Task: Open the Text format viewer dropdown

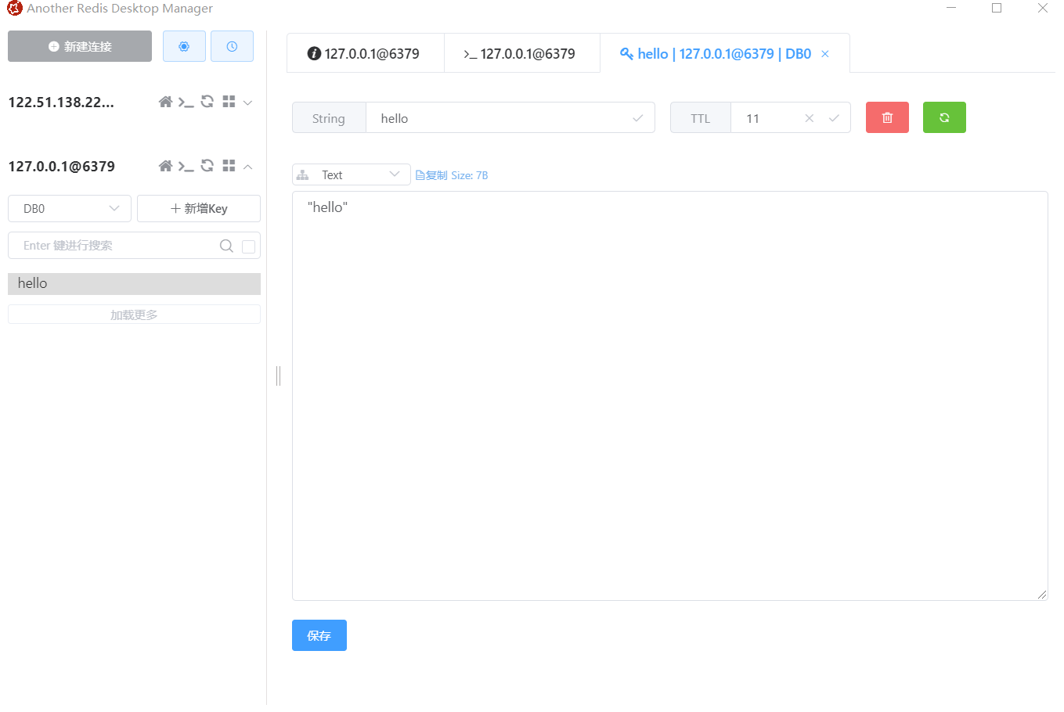Action: coord(351,174)
